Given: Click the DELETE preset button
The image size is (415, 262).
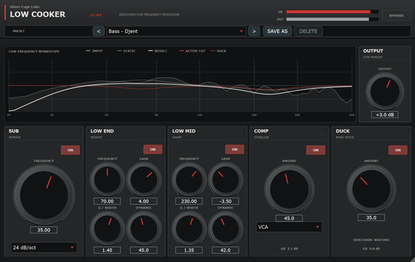Looking at the screenshot, I should pos(308,31).
